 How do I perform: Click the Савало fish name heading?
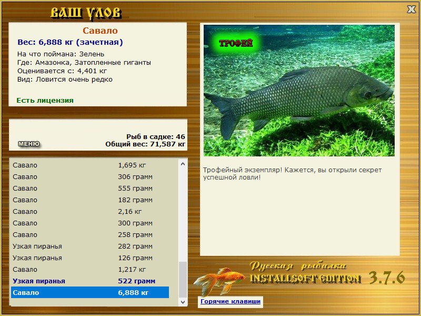100,31
